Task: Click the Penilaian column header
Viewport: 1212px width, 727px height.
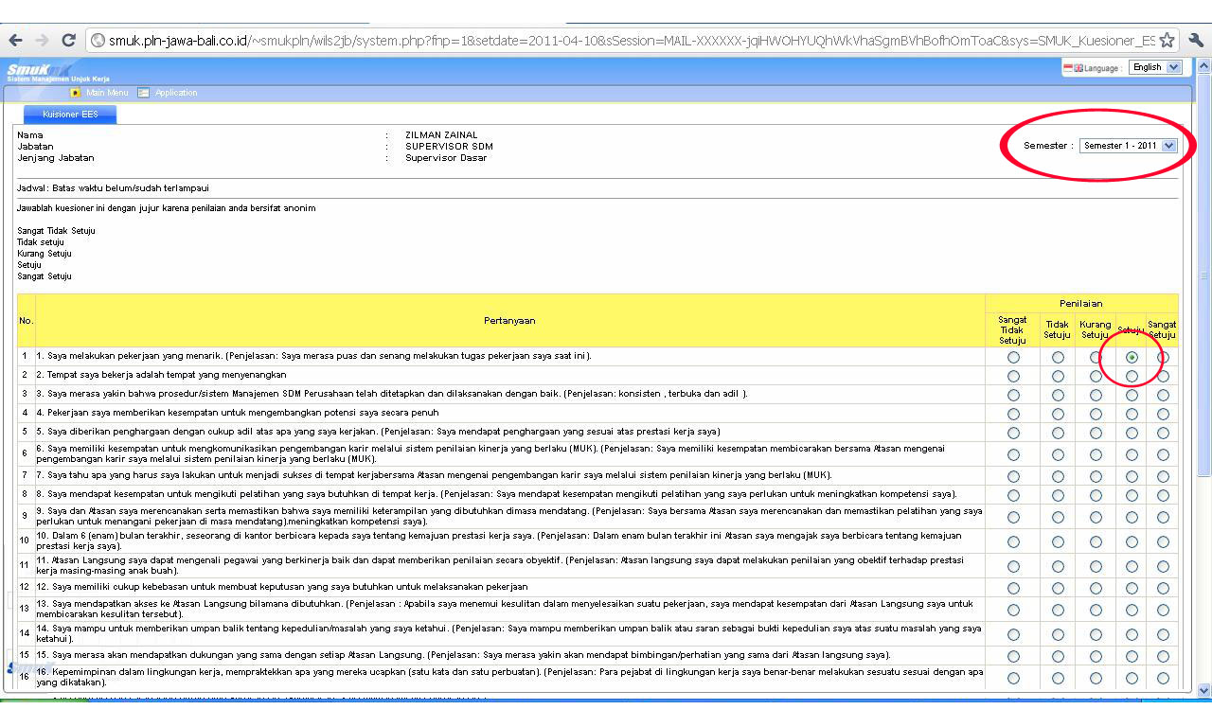Action: coord(1081,304)
